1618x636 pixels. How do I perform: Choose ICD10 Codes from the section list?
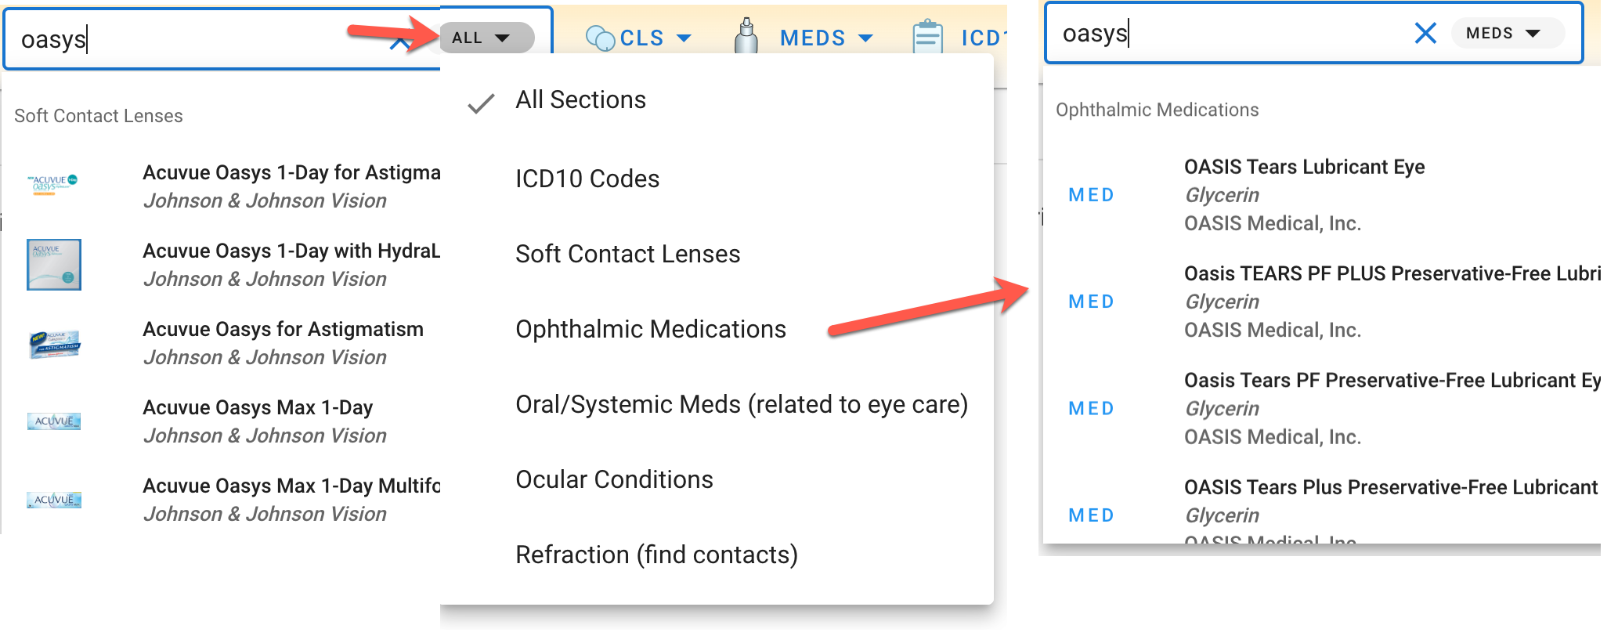[x=587, y=179]
